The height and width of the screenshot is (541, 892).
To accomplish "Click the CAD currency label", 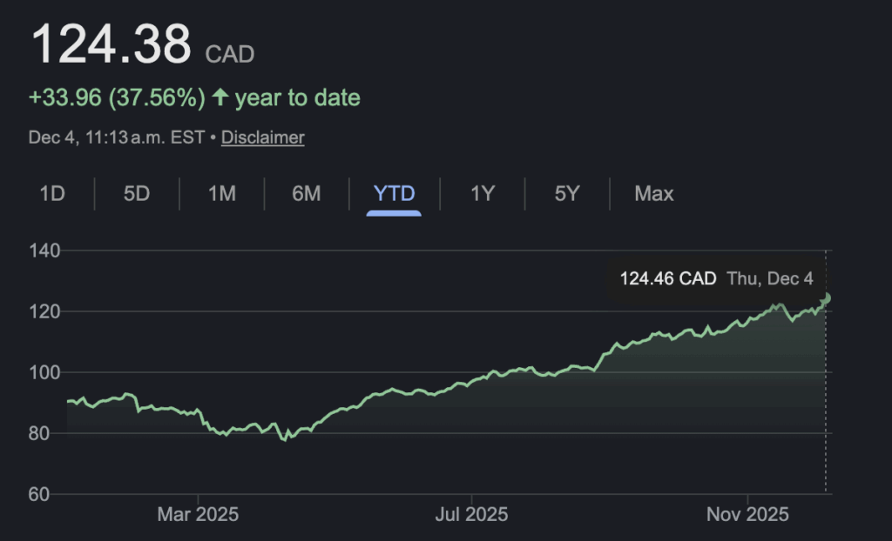I will tap(230, 55).
